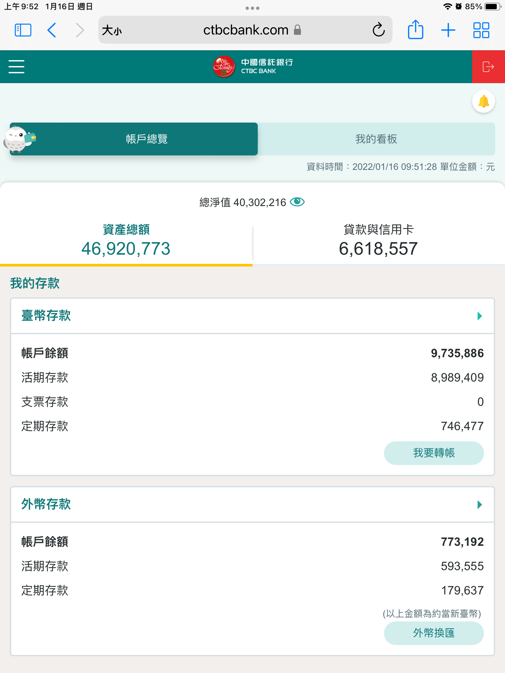
Task: Open the notification bell
Action: 483,102
